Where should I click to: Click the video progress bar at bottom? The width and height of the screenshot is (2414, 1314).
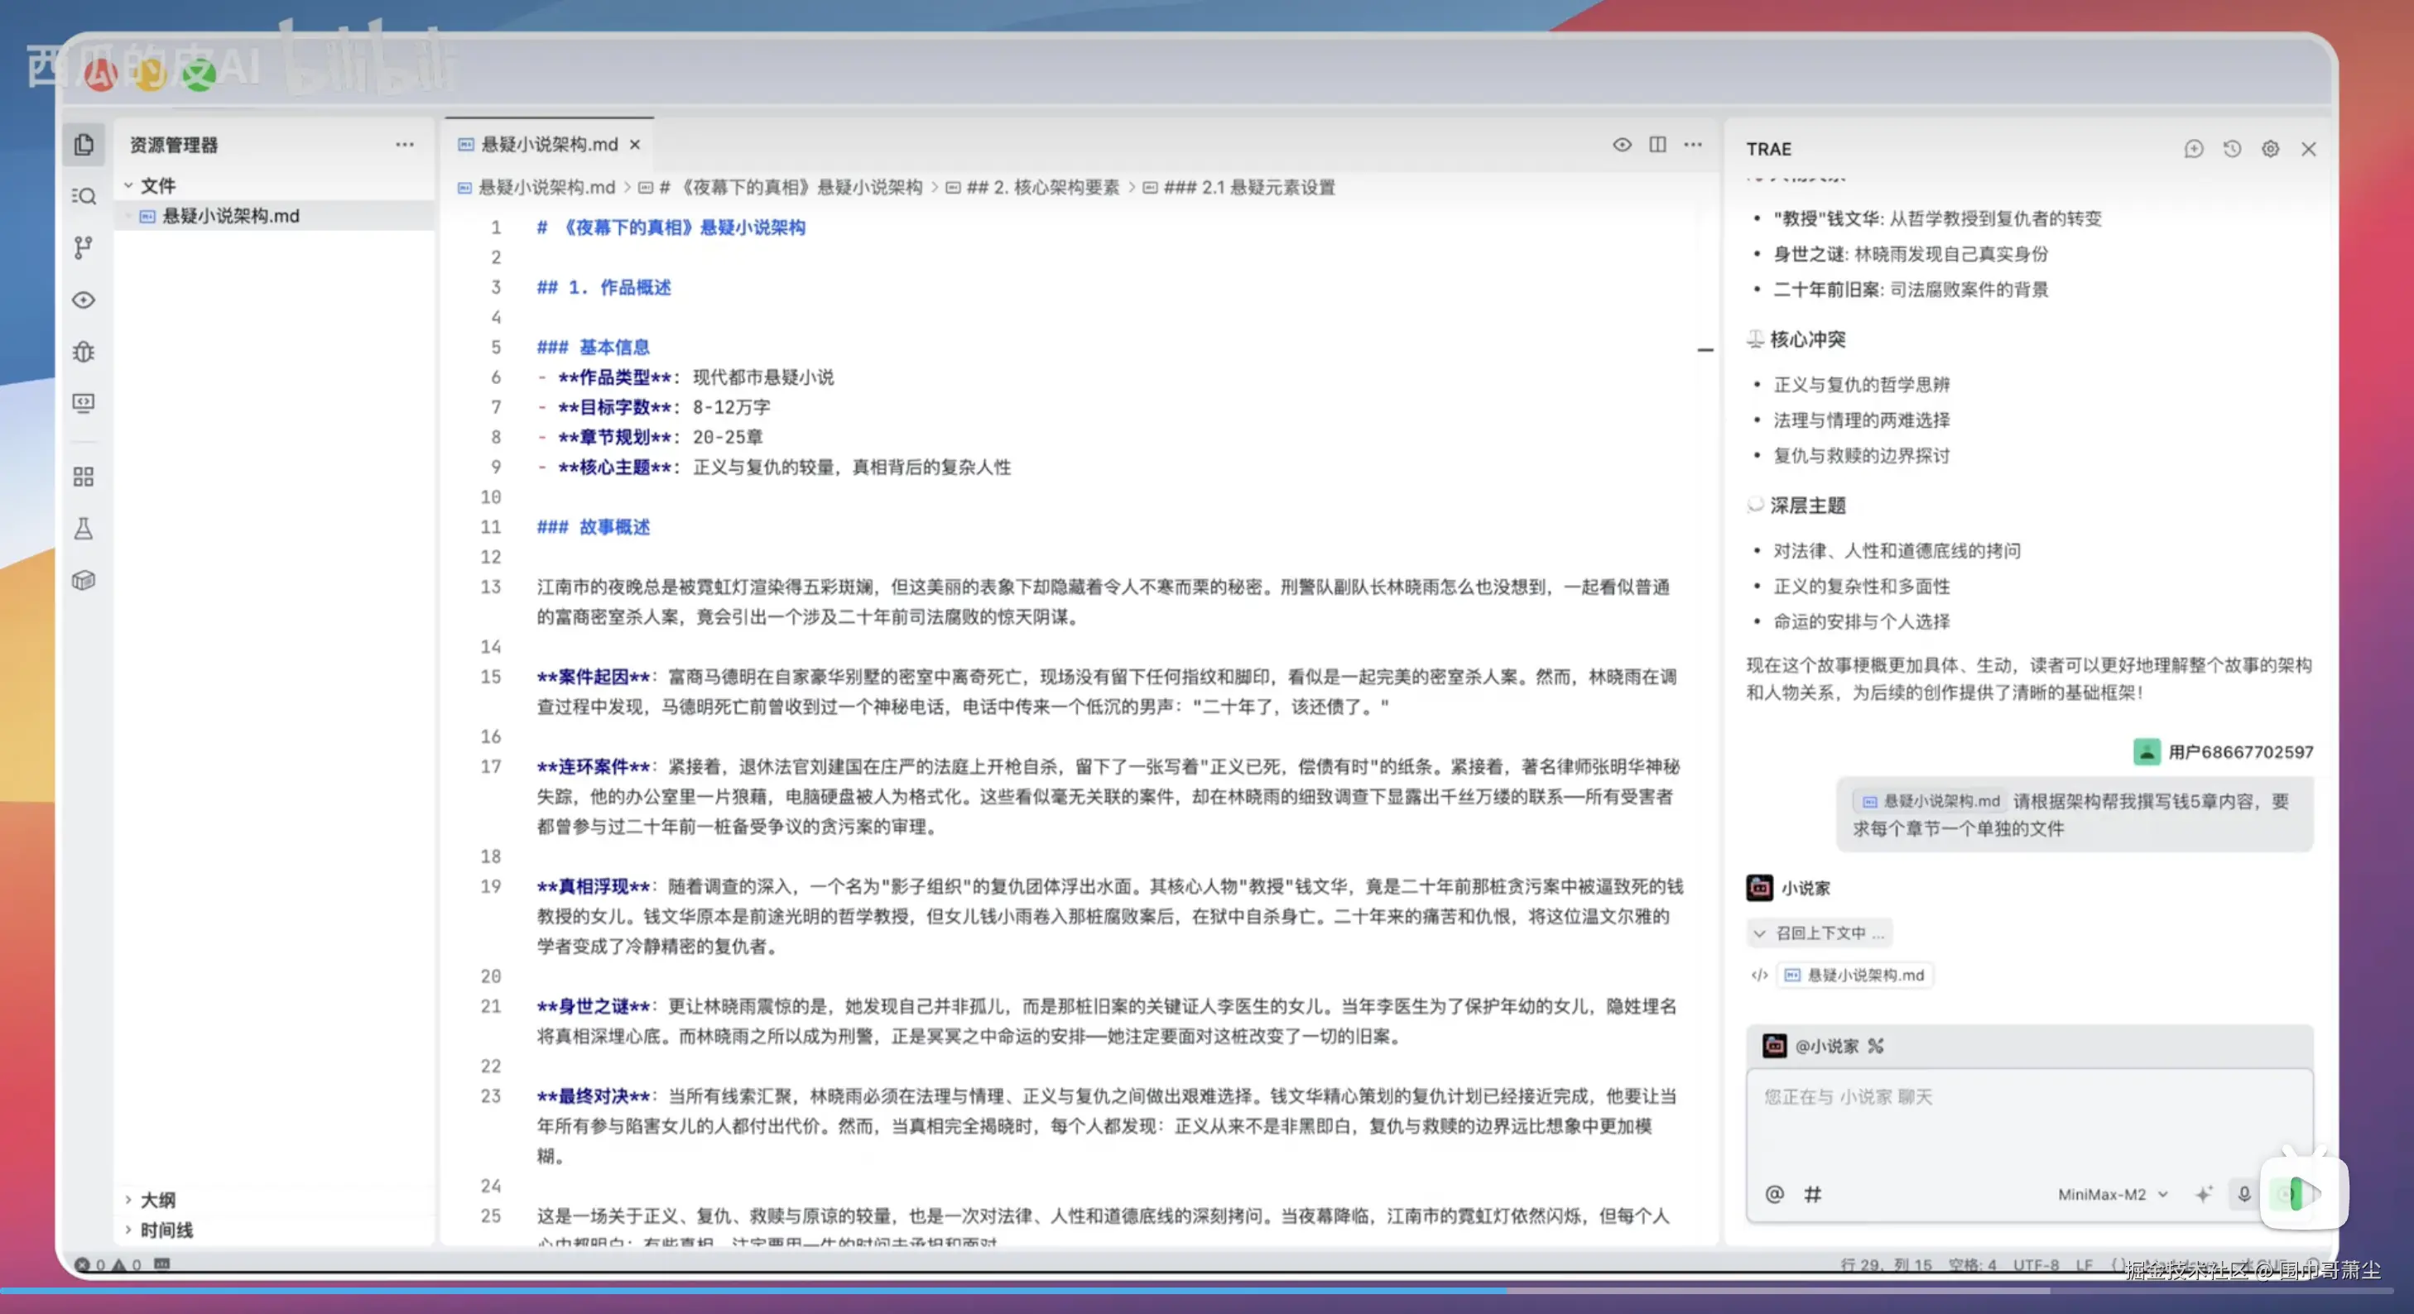tap(1197, 1291)
